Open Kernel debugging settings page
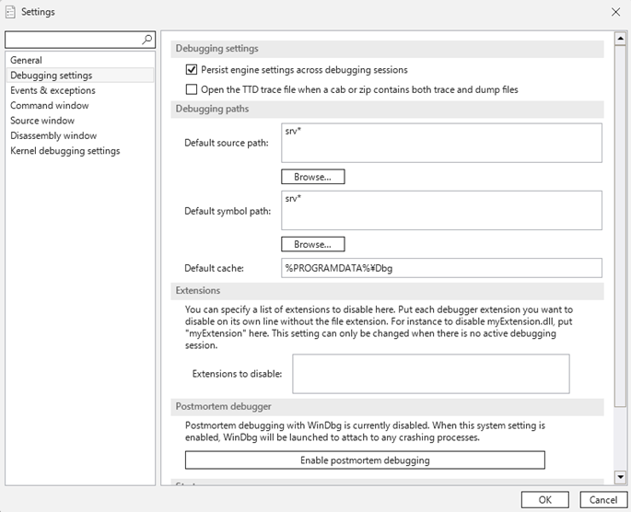The width and height of the screenshot is (631, 512). (64, 150)
